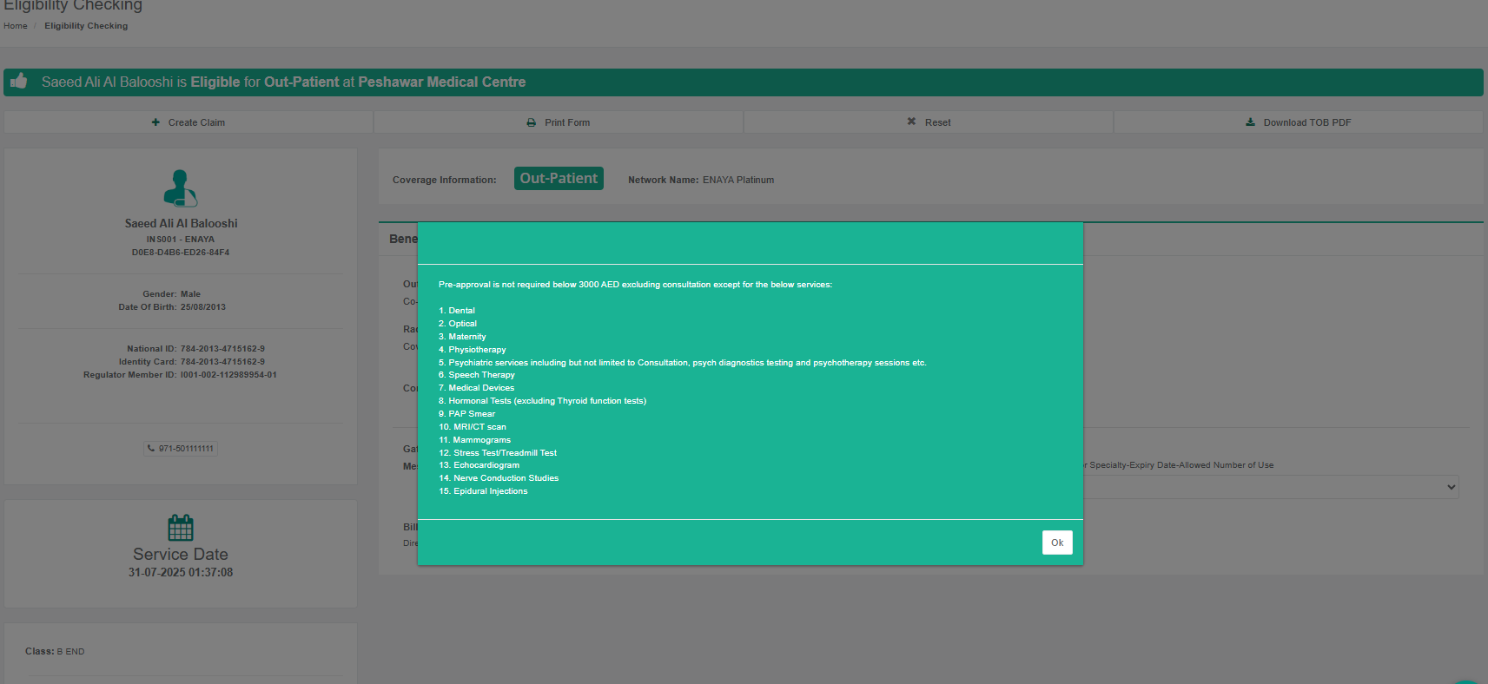Open the Eligibility Checking breadcrumb
The height and width of the screenshot is (684, 1488).
pyautogui.click(x=86, y=26)
